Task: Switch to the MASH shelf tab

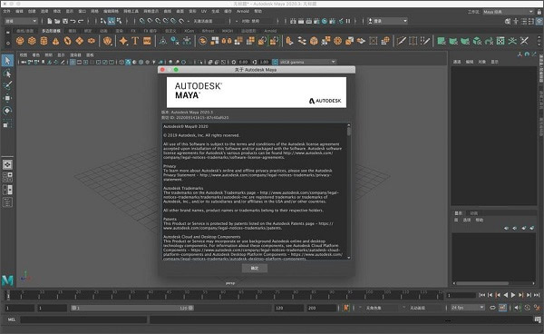Action: pyautogui.click(x=228, y=31)
